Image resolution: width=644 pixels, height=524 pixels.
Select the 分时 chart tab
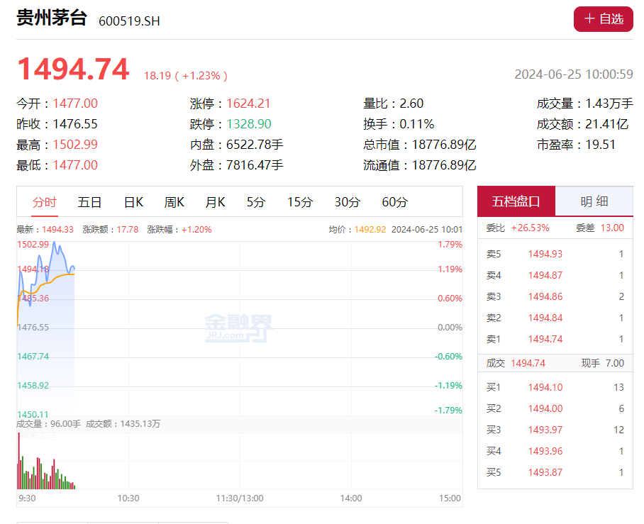click(45, 202)
